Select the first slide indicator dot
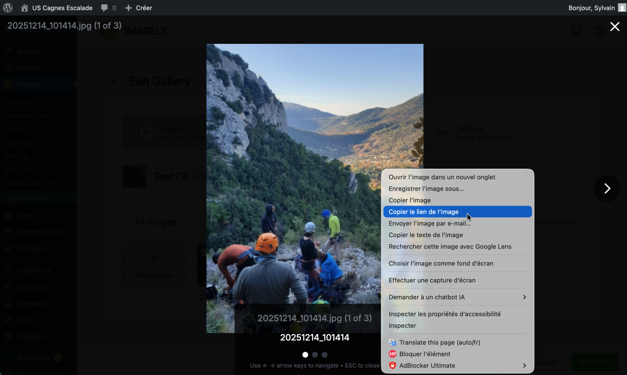627x375 pixels. [305, 355]
